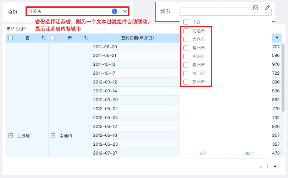Viewport: 288px width, 178px height.
Task: Sort the 省 column ascending
Action: pyautogui.click(x=44, y=38)
